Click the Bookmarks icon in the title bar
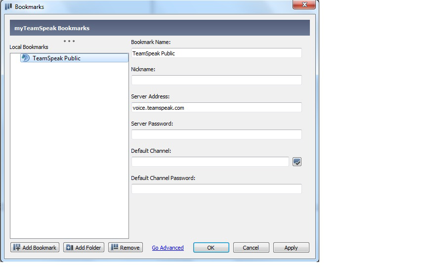 tap(8, 7)
